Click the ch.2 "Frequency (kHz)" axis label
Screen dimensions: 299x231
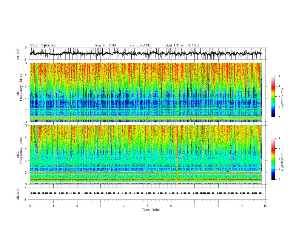21,150
